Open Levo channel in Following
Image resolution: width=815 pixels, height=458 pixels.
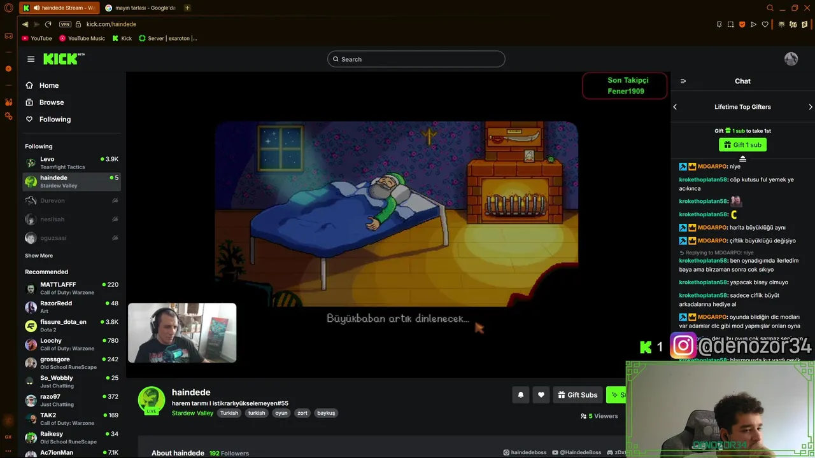pyautogui.click(x=71, y=163)
